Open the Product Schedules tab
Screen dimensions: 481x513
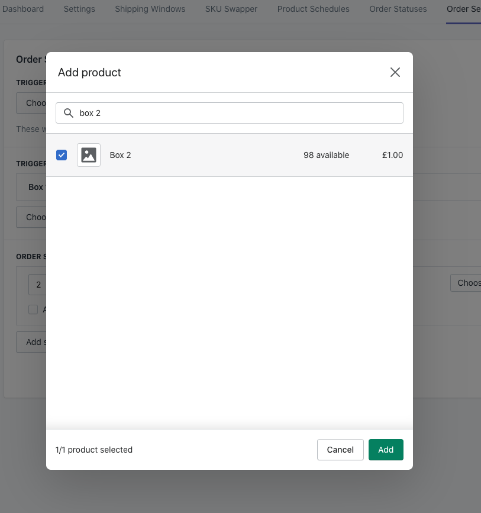[x=313, y=9]
